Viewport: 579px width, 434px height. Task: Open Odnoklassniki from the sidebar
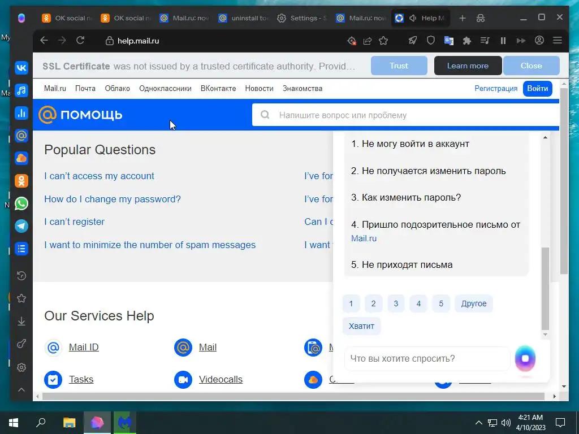pyautogui.click(x=21, y=181)
